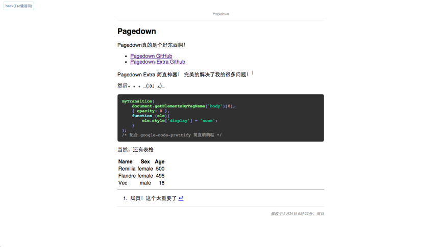Click the Age table column header
441x247 pixels.
tap(159, 161)
